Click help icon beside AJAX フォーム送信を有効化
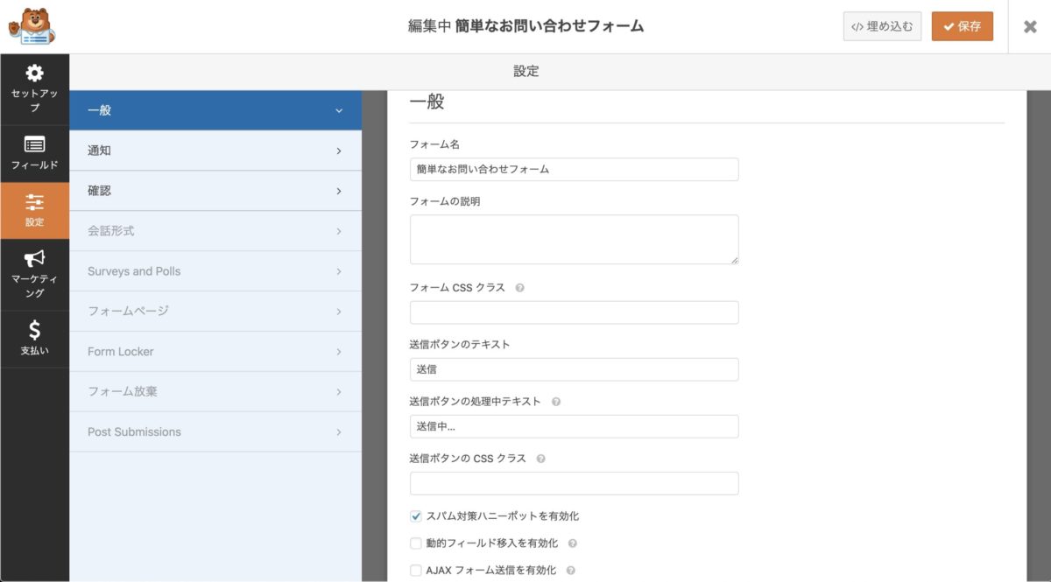The image size is (1051, 582). tap(570, 571)
